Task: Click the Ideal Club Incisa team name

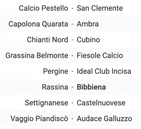Action: tap(104, 71)
